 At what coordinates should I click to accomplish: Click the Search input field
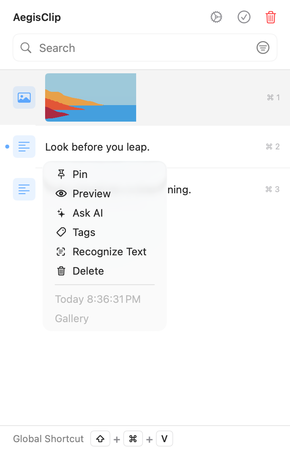[145, 48]
